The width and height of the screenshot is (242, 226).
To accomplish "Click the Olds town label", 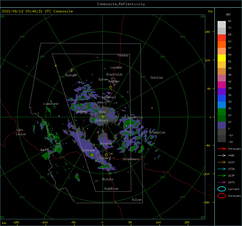I will click(x=102, y=112).
